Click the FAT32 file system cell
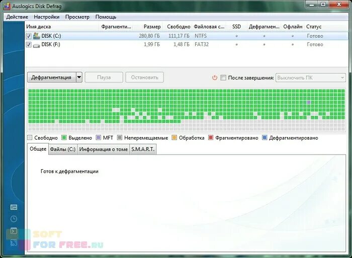 (202, 44)
